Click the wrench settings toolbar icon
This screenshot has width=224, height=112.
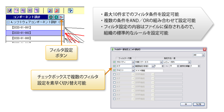tap(71, 11)
